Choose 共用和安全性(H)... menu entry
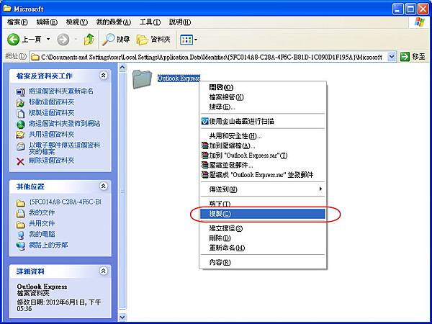Screen dimensions: 432x324 263,135
